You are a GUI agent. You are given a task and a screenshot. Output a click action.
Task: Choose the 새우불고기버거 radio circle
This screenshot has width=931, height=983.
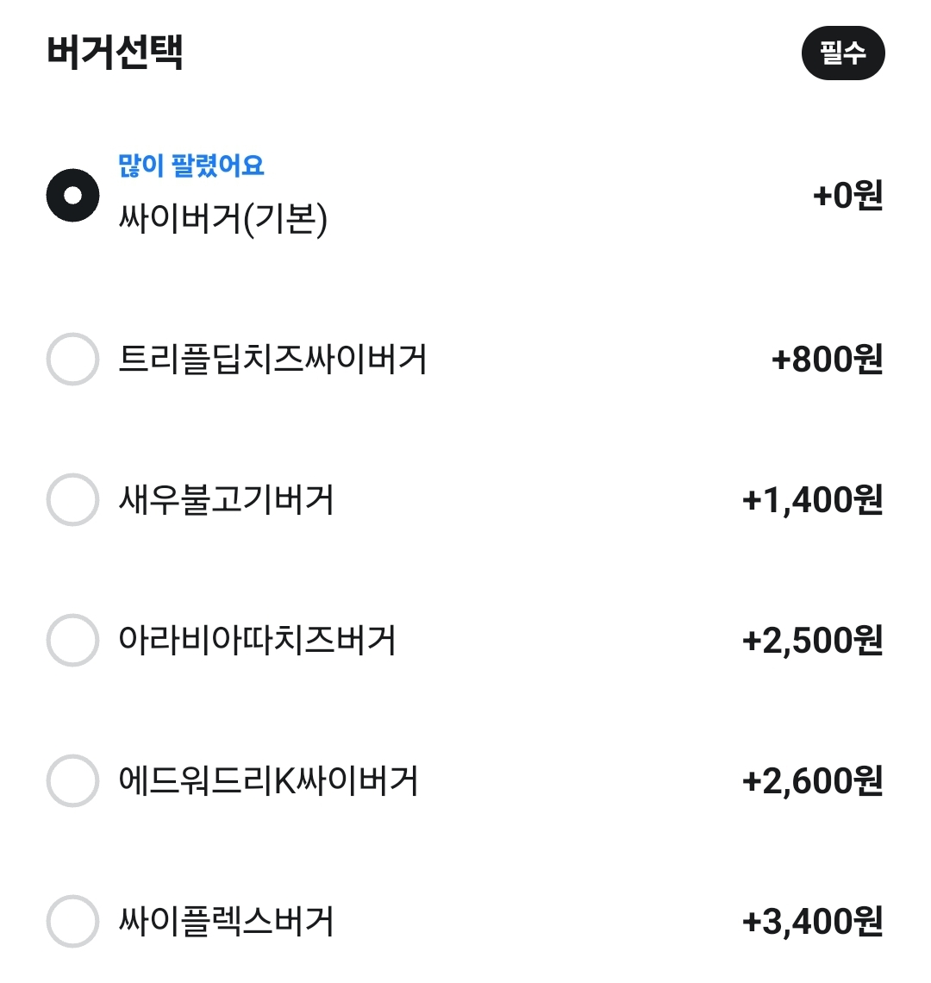[x=72, y=500]
